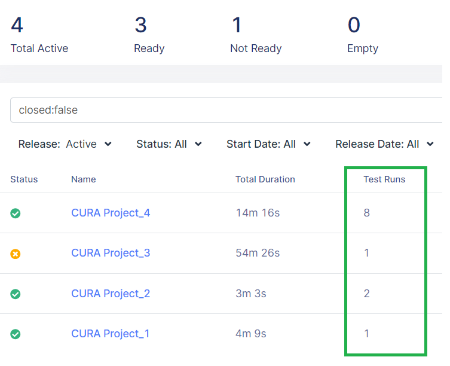
Task: Click the Not Ready count of 1
Action: pos(237,25)
